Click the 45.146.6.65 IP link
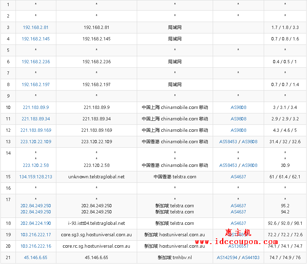This screenshot has width=307, height=264. pyautogui.click(x=36, y=257)
